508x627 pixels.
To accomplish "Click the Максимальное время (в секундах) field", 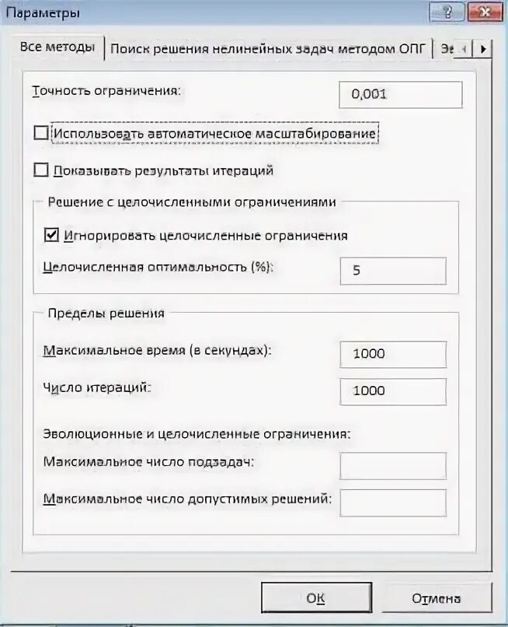I will 393,354.
